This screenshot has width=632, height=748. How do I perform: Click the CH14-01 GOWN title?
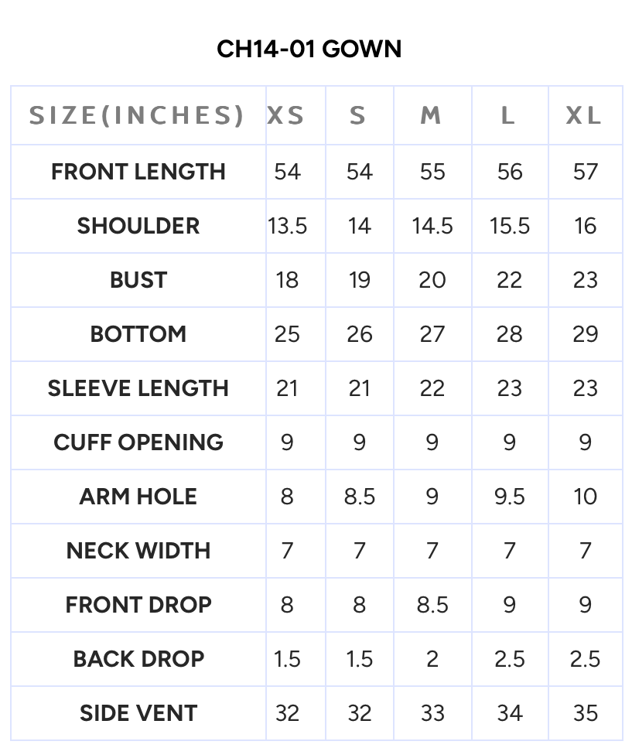[x=309, y=49]
